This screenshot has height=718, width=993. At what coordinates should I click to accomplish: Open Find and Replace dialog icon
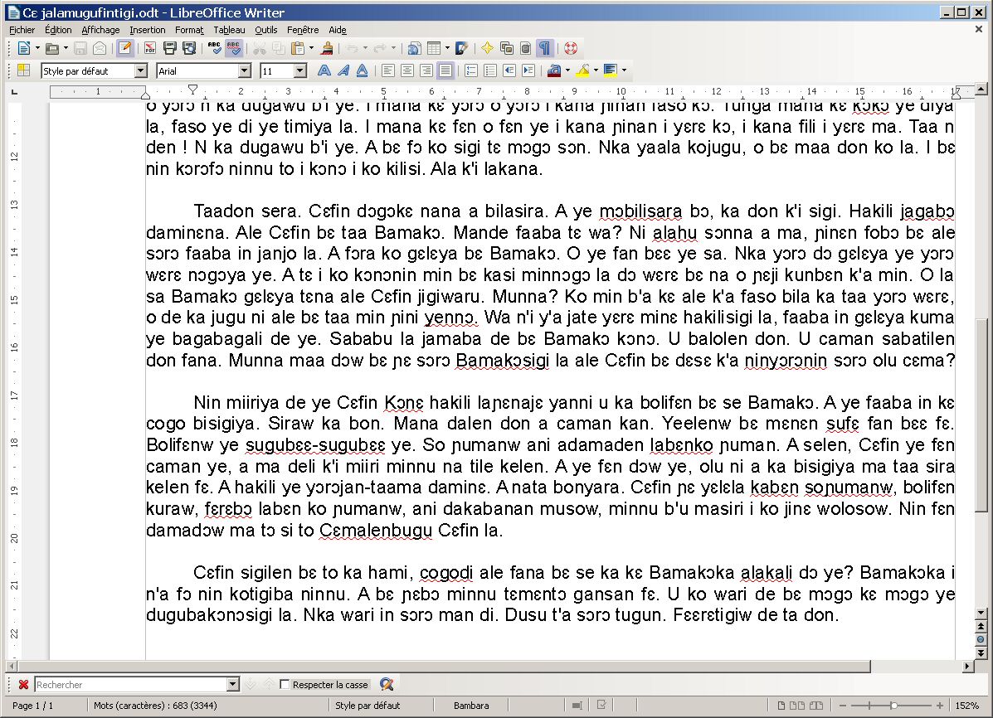tap(387, 685)
